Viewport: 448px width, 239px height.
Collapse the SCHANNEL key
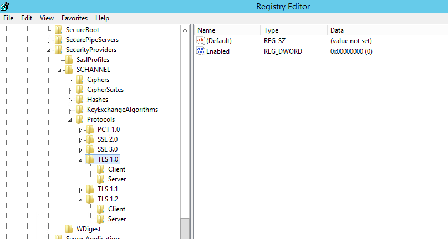(59, 70)
